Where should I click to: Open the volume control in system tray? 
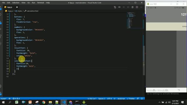169,102
